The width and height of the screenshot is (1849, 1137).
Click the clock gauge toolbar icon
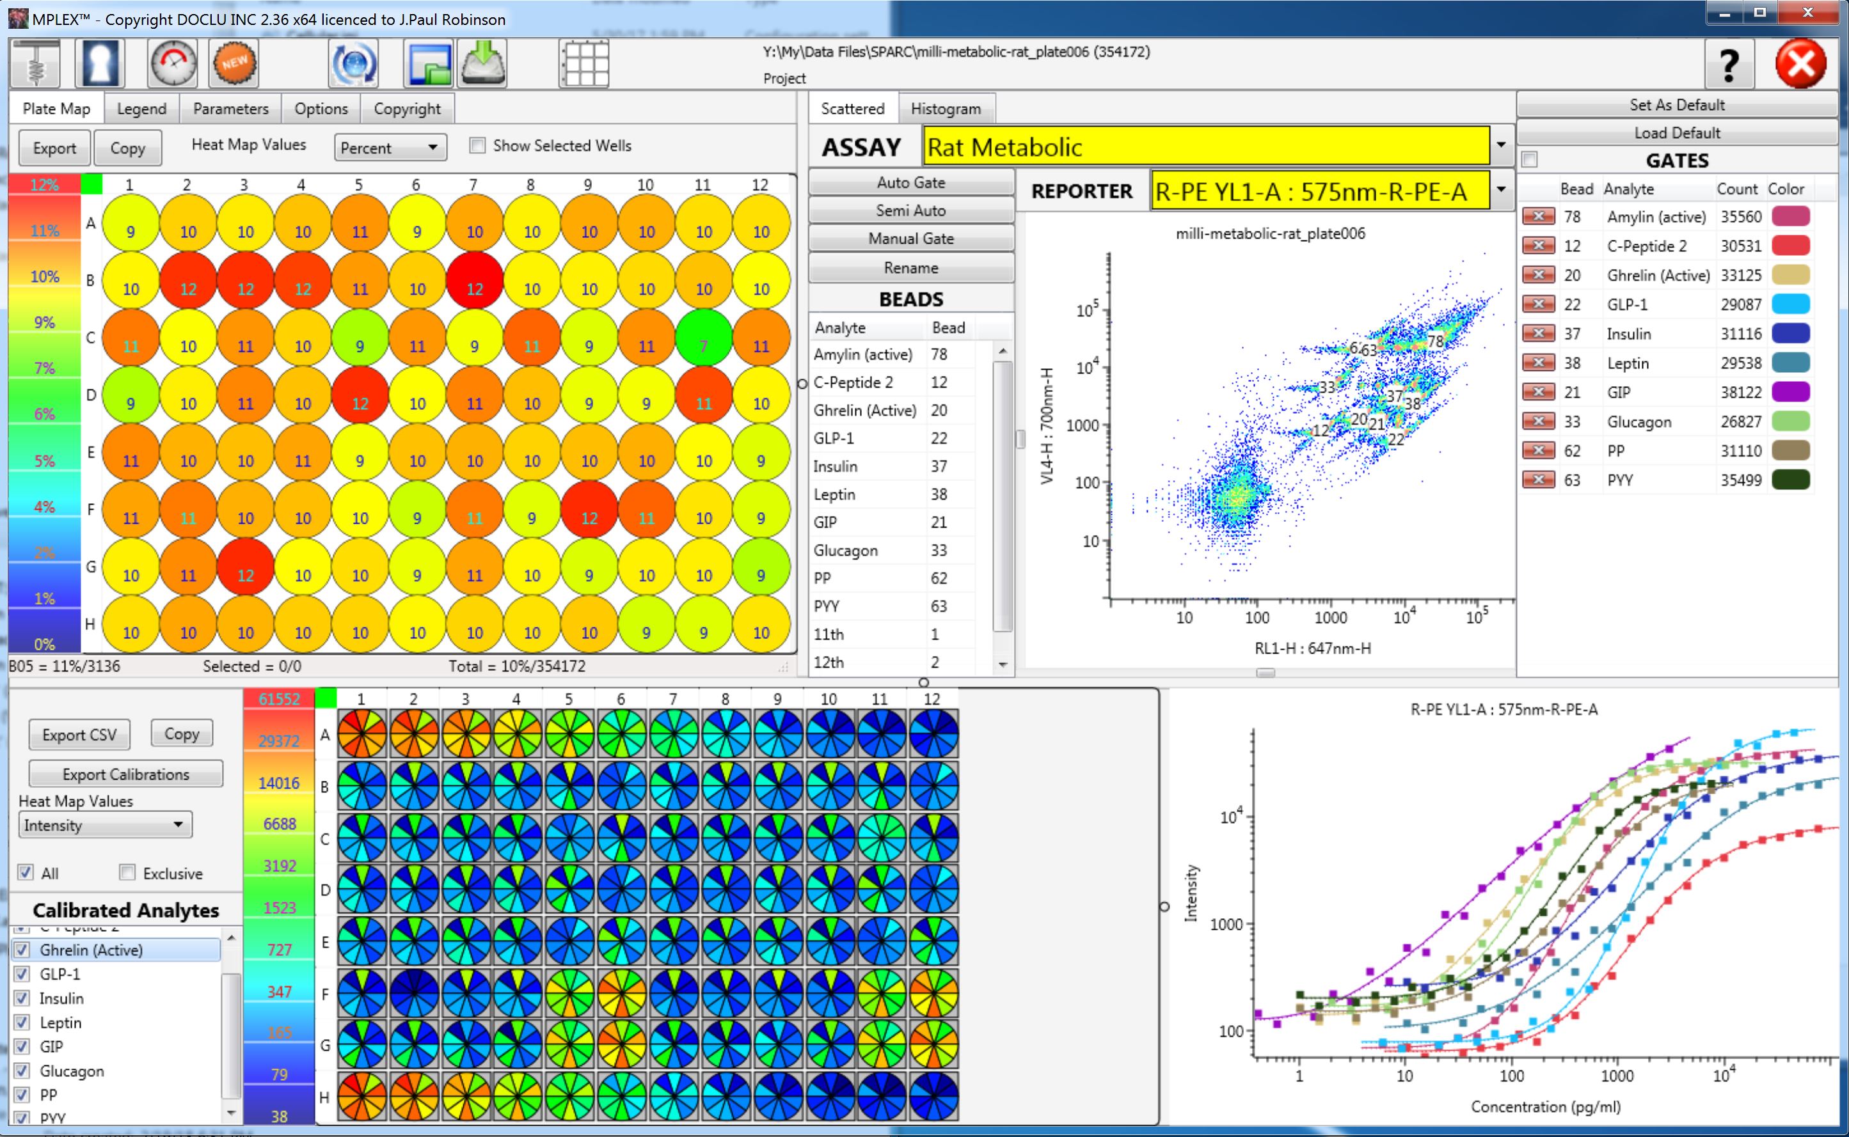tap(173, 63)
